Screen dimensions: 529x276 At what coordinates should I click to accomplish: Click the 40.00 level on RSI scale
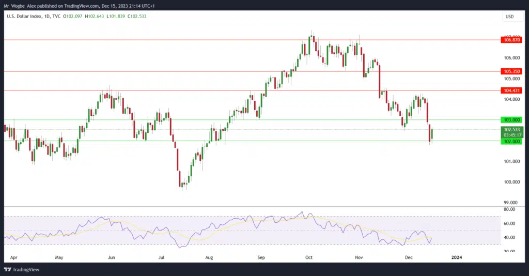509,238
